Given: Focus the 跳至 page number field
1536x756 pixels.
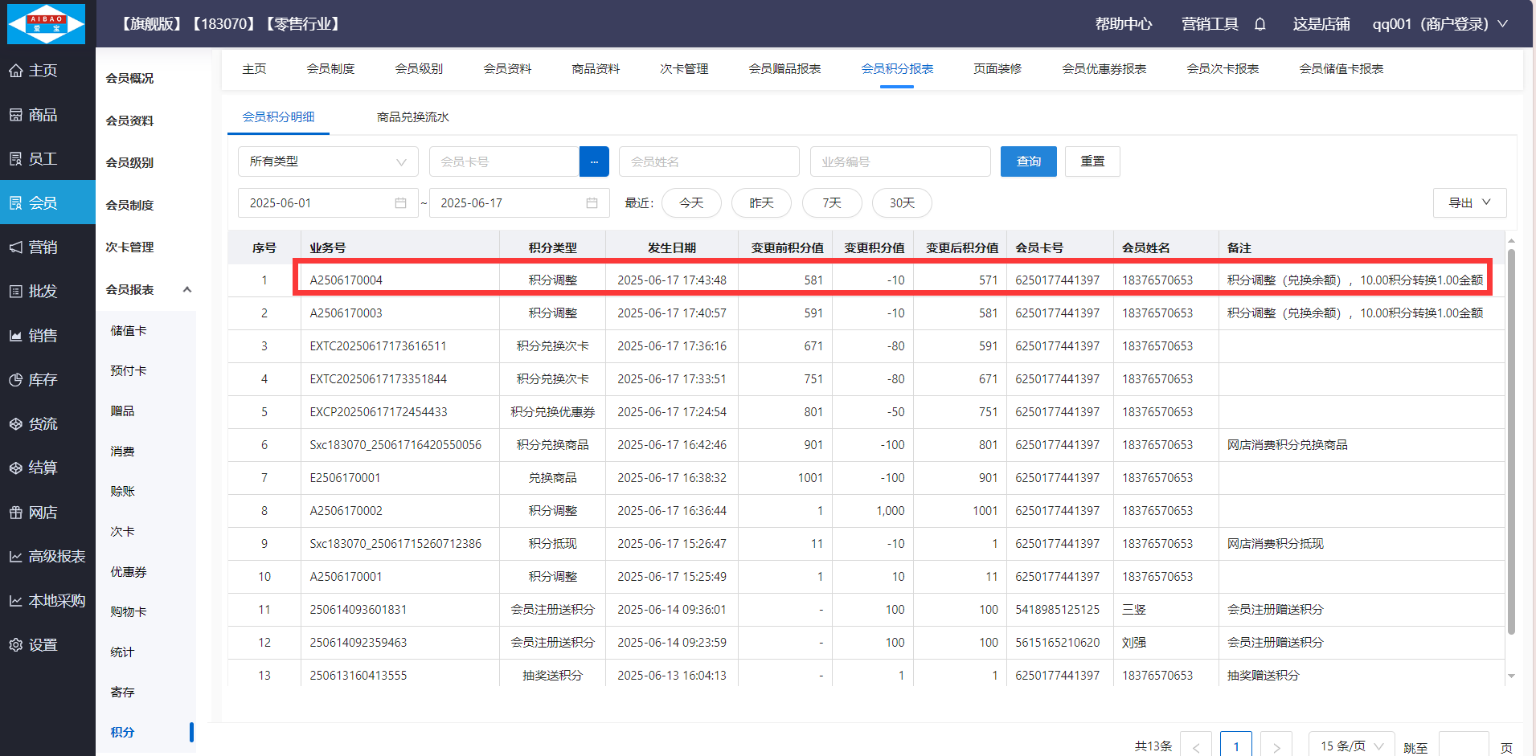Looking at the screenshot, I should coord(1464,746).
